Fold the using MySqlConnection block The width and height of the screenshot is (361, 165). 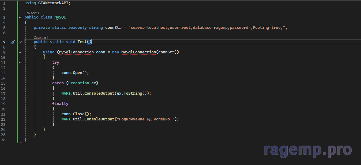[20, 52]
